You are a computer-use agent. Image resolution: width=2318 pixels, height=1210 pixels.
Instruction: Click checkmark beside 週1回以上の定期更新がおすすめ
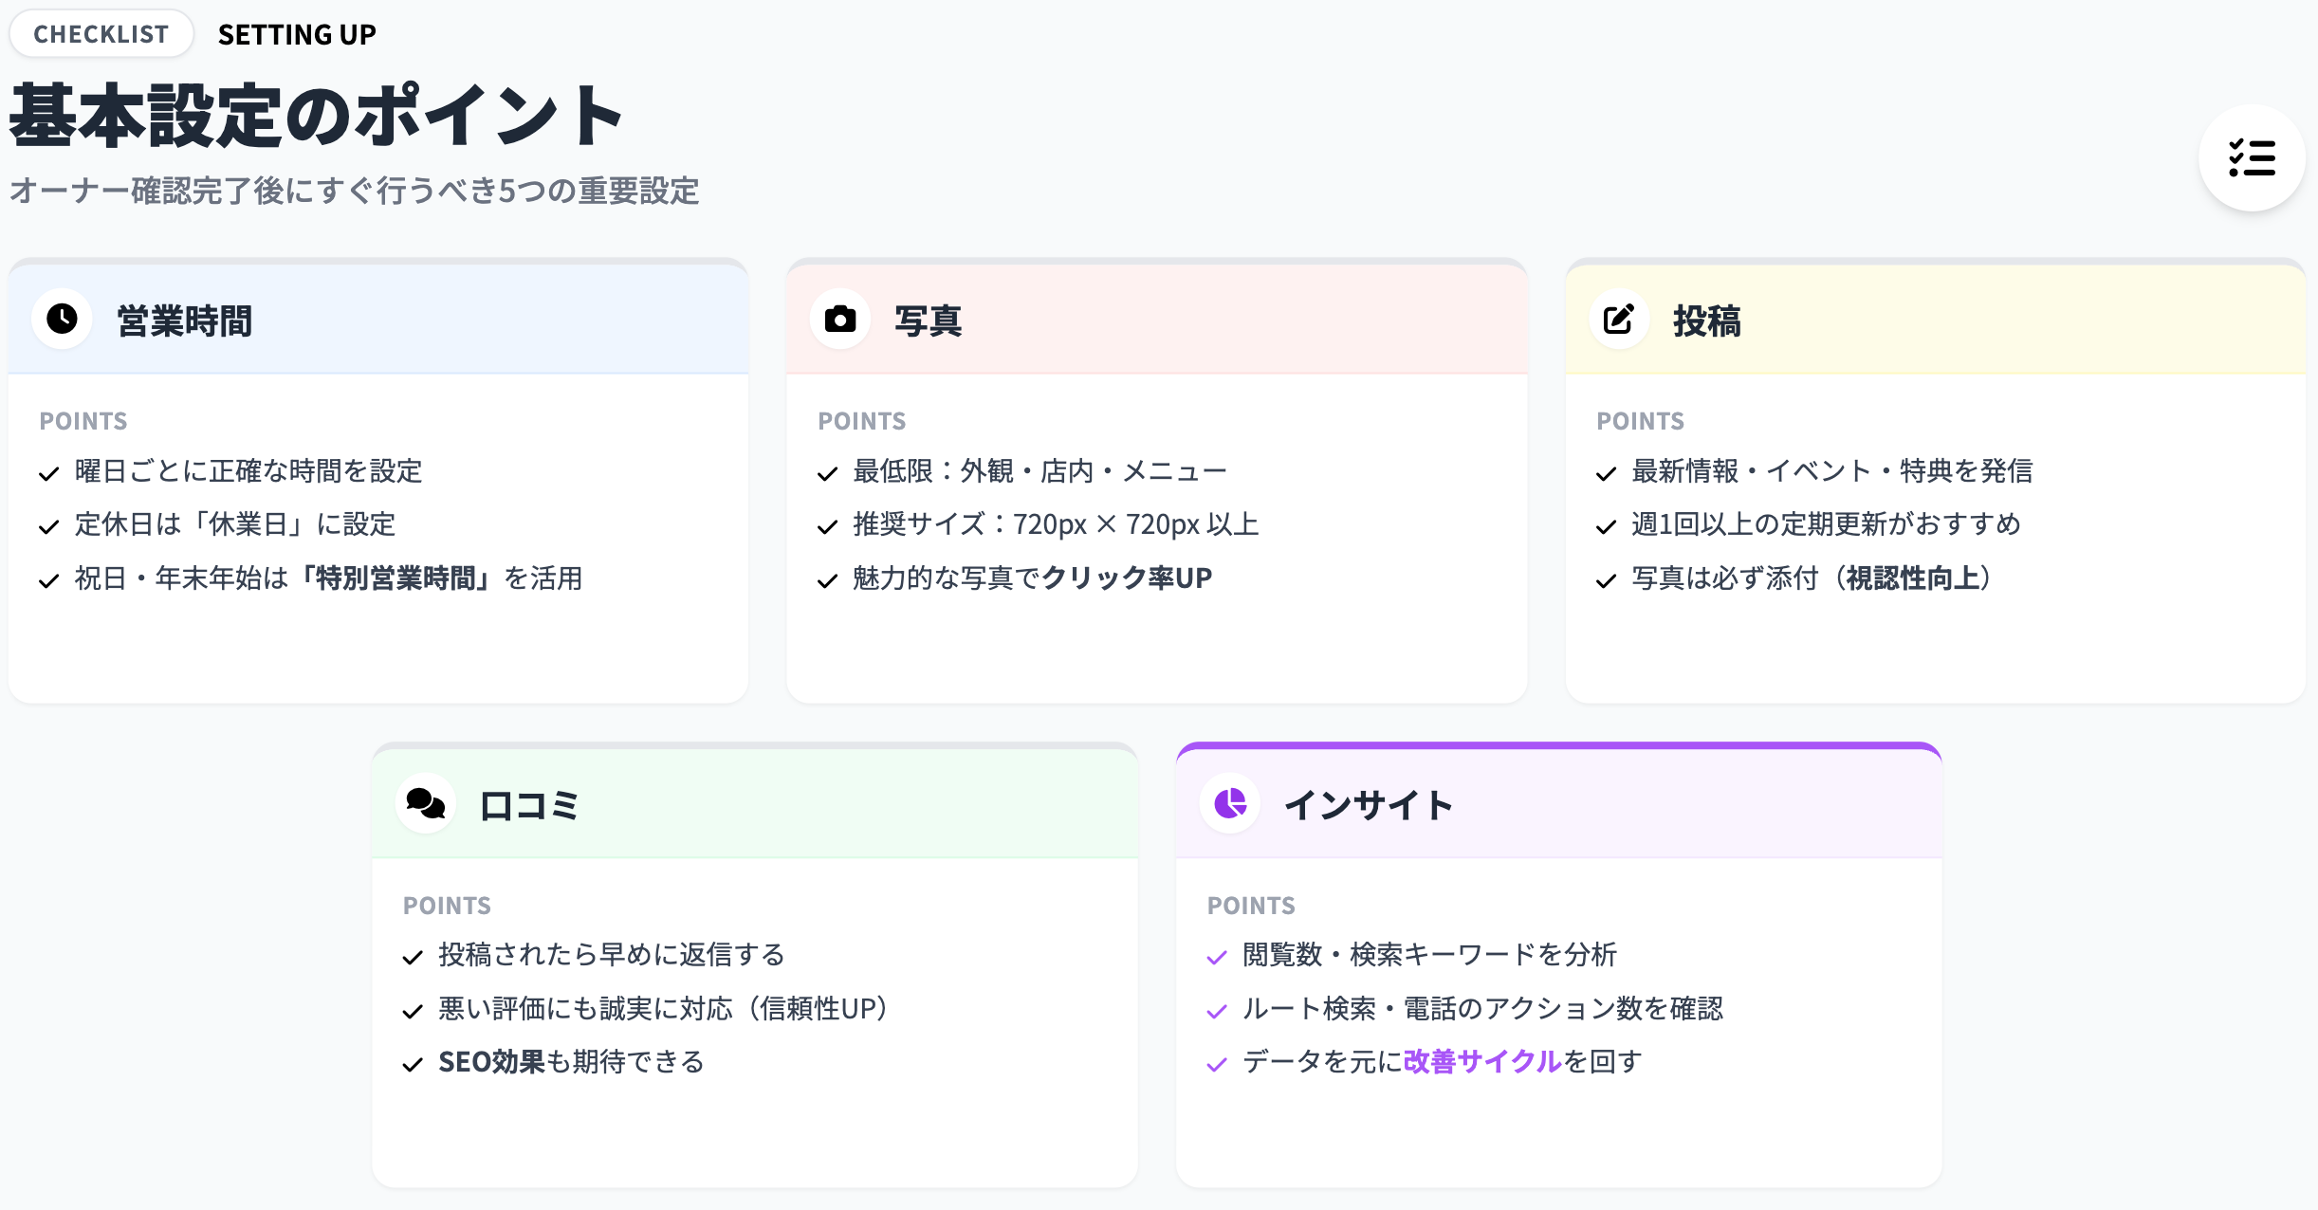point(1607,526)
